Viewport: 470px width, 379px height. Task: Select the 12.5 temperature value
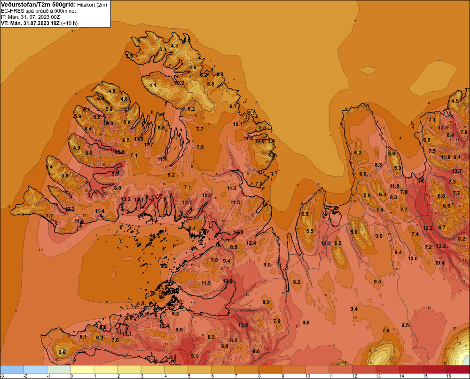tap(443, 128)
